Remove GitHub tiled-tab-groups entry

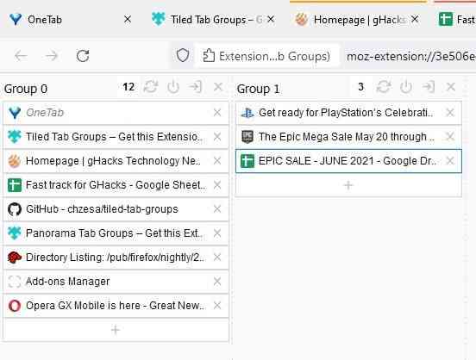point(217,209)
